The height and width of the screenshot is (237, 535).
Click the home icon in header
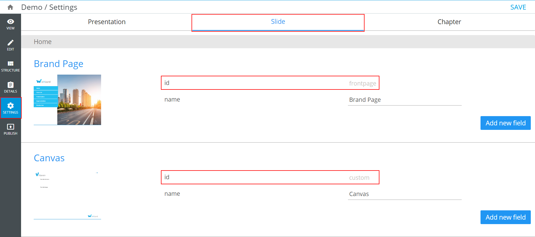coord(10,7)
